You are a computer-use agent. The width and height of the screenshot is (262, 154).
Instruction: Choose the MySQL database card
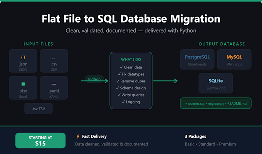click(x=234, y=59)
